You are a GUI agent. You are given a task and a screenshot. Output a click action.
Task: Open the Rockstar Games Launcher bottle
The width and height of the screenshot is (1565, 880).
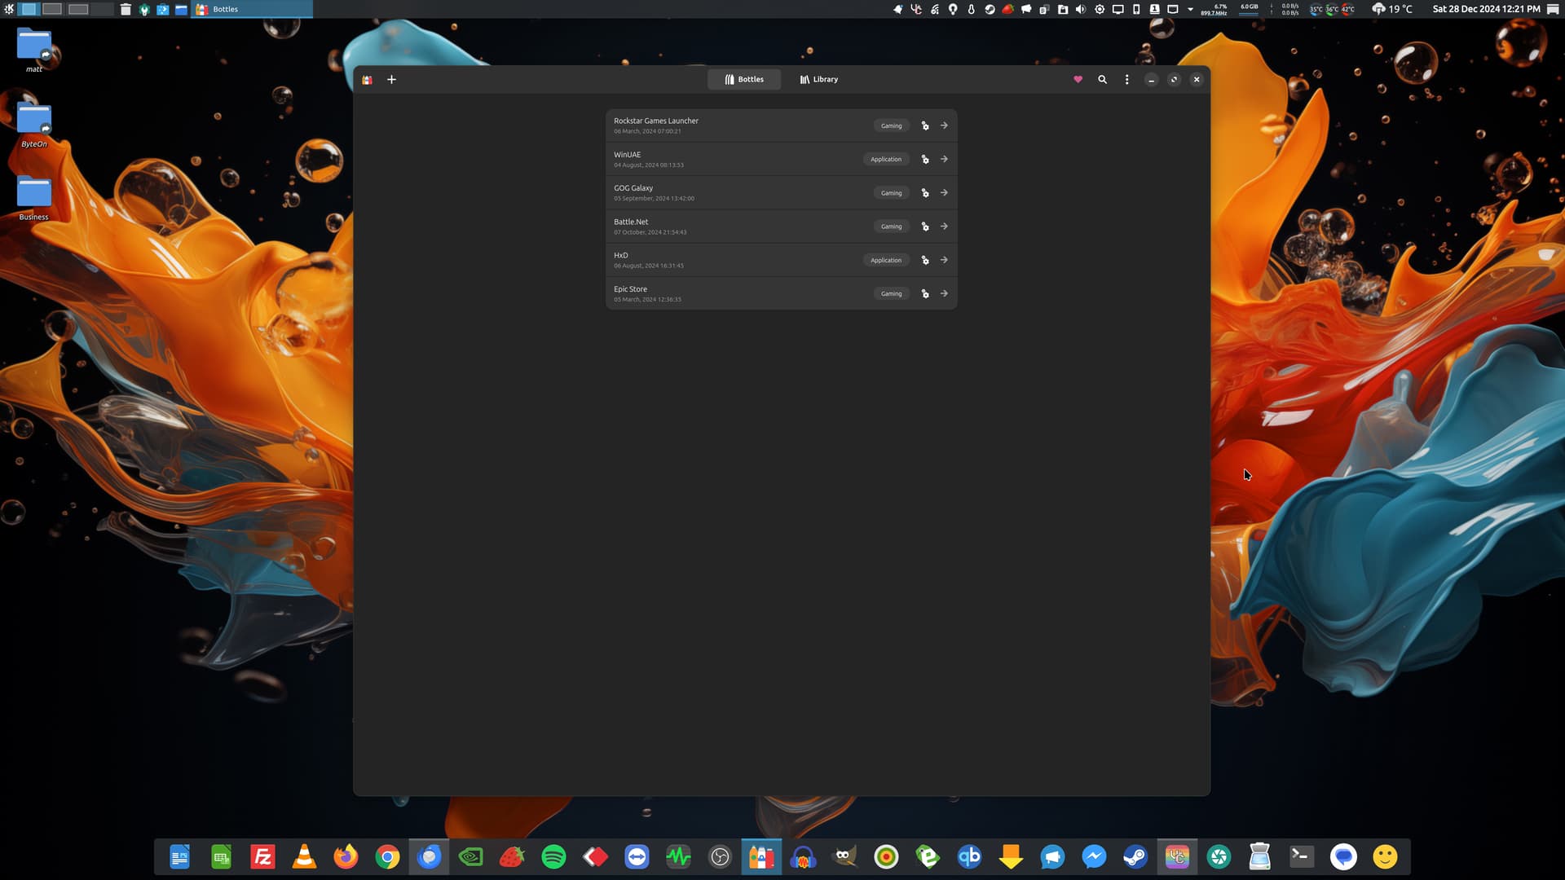click(781, 125)
